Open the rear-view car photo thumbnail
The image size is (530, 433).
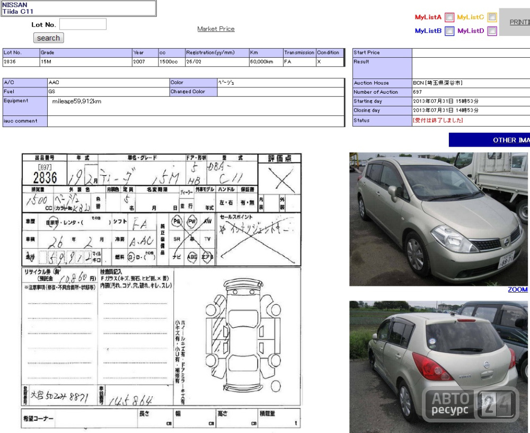click(439, 367)
